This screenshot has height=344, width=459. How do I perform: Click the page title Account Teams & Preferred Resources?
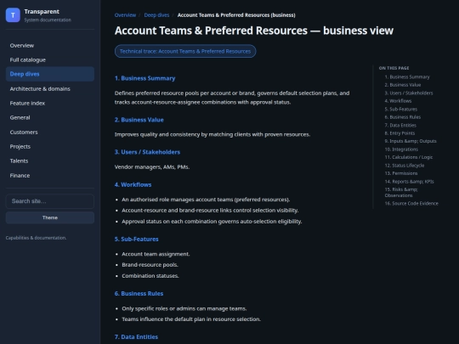[x=254, y=31]
